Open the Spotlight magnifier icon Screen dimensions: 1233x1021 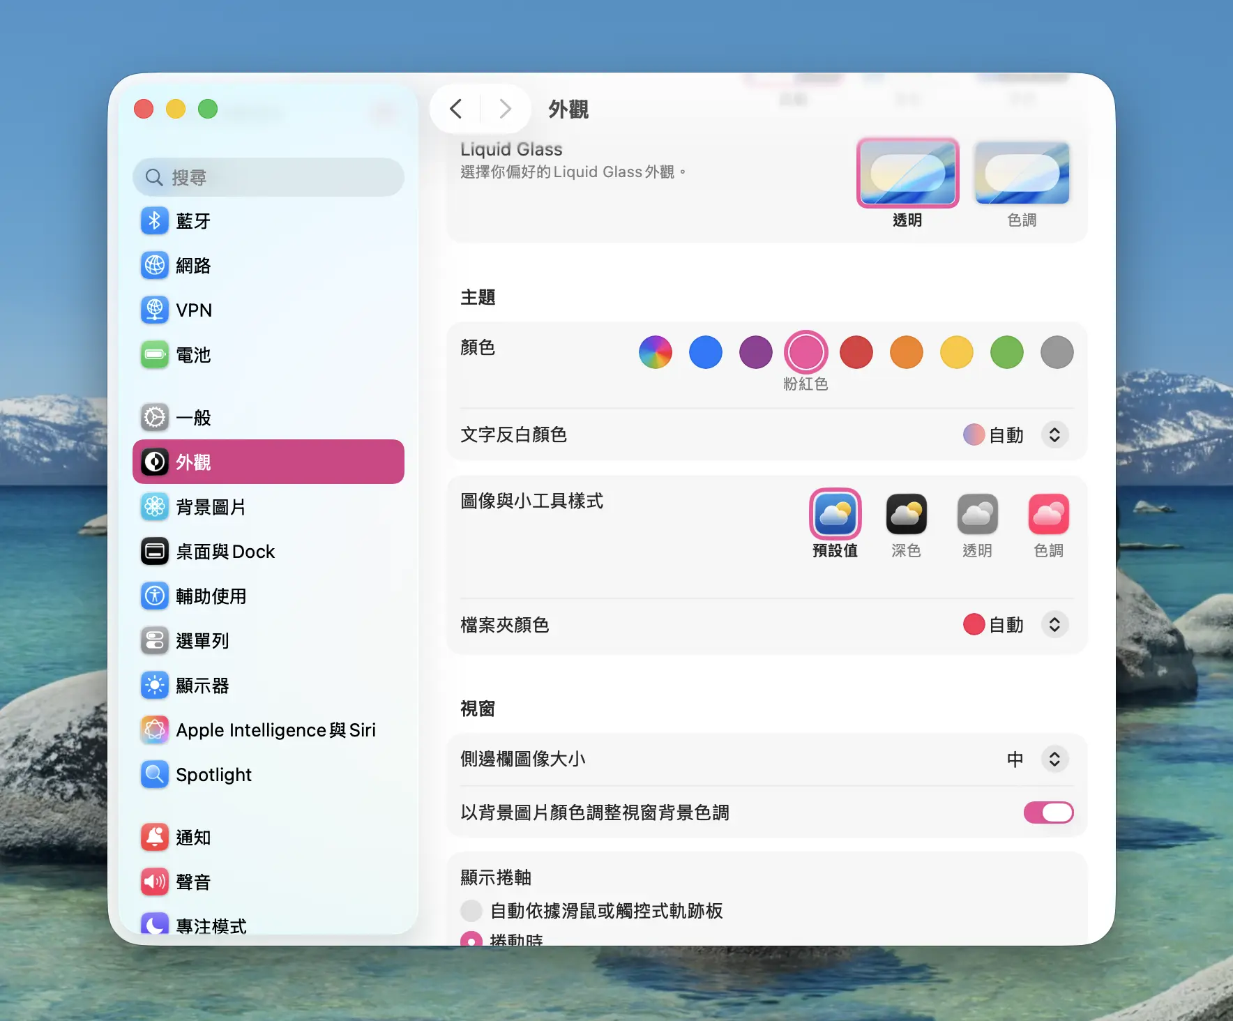(x=155, y=775)
